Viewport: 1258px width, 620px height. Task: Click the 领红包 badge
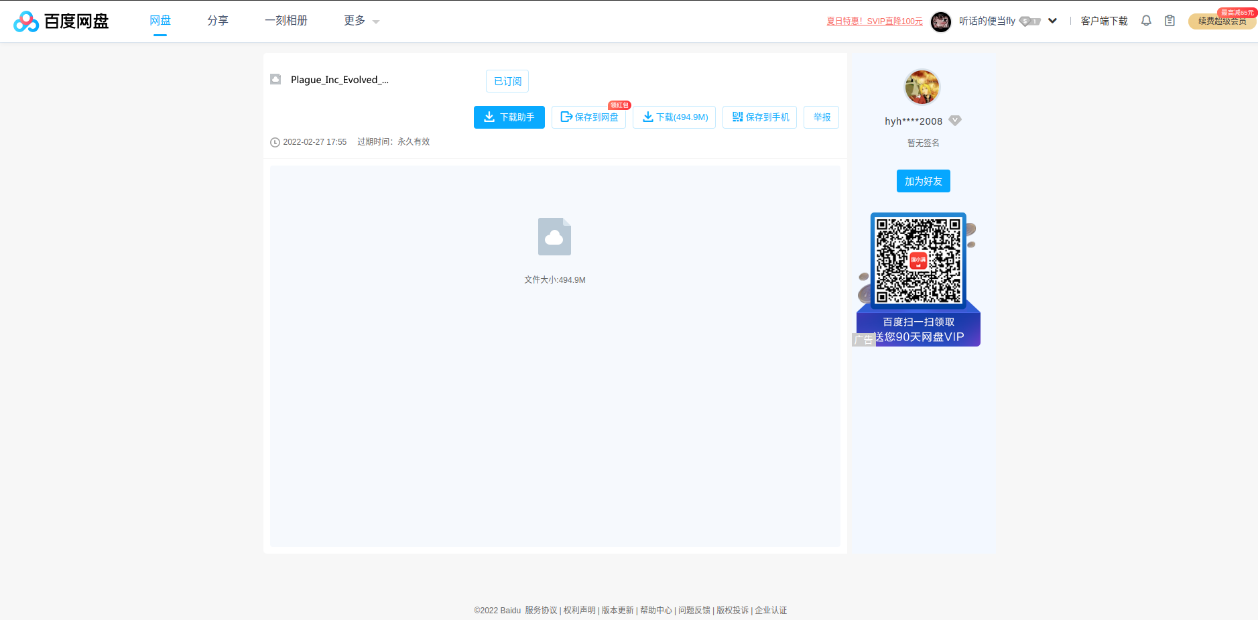click(619, 105)
